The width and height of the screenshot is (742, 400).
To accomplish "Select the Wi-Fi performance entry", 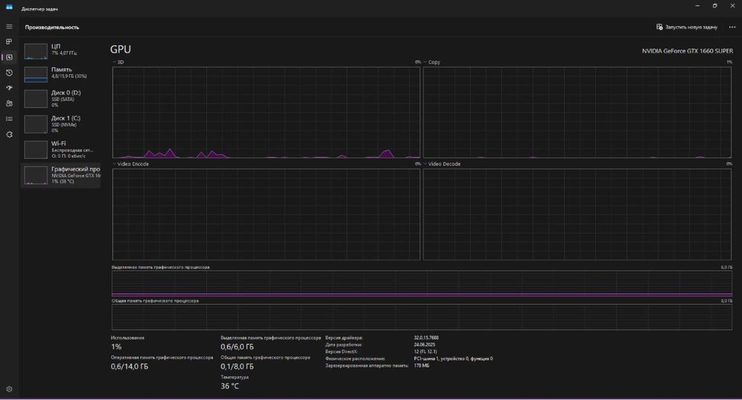I will [61, 150].
